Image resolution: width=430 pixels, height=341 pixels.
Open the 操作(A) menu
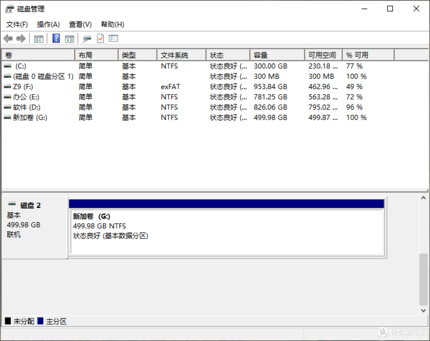click(48, 24)
